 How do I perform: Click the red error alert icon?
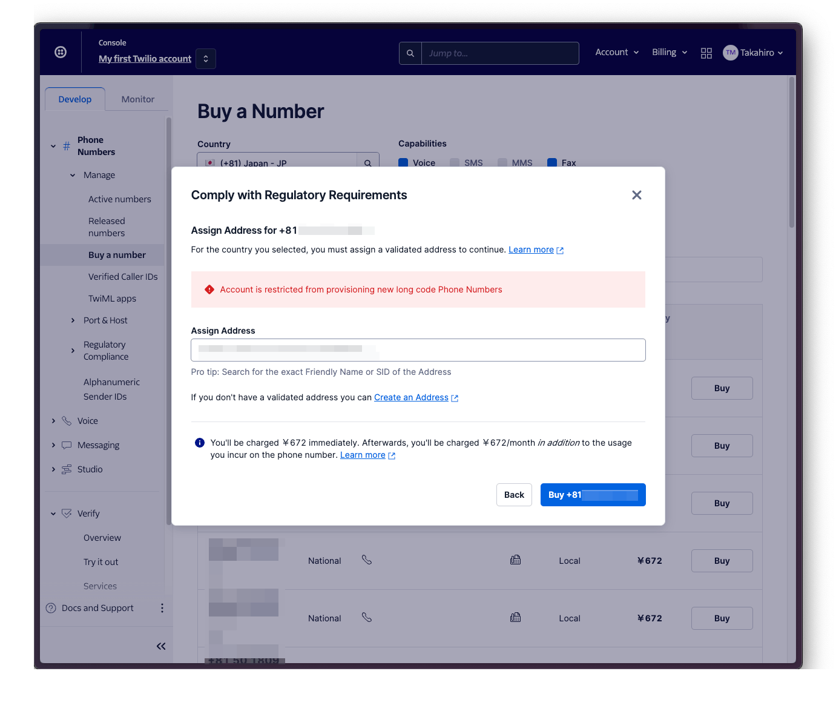coord(209,289)
